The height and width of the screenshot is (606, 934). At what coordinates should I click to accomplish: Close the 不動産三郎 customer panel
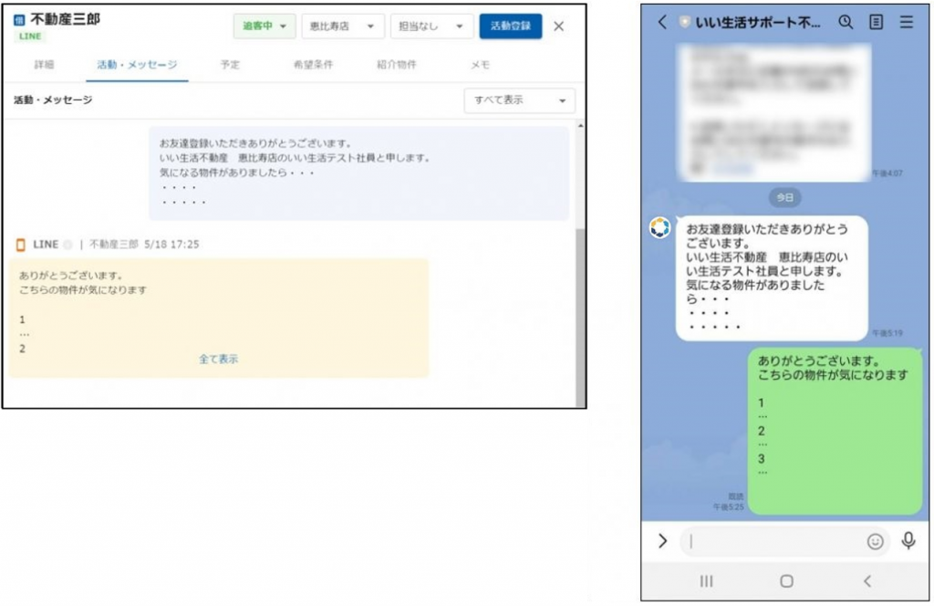[x=559, y=26]
